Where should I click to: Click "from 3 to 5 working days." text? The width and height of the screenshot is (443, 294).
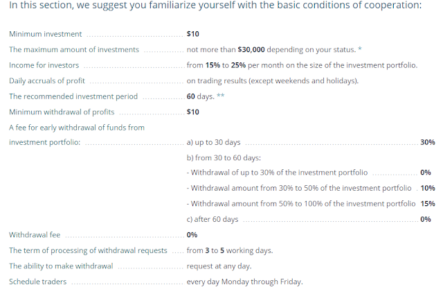pyautogui.click(x=230, y=250)
